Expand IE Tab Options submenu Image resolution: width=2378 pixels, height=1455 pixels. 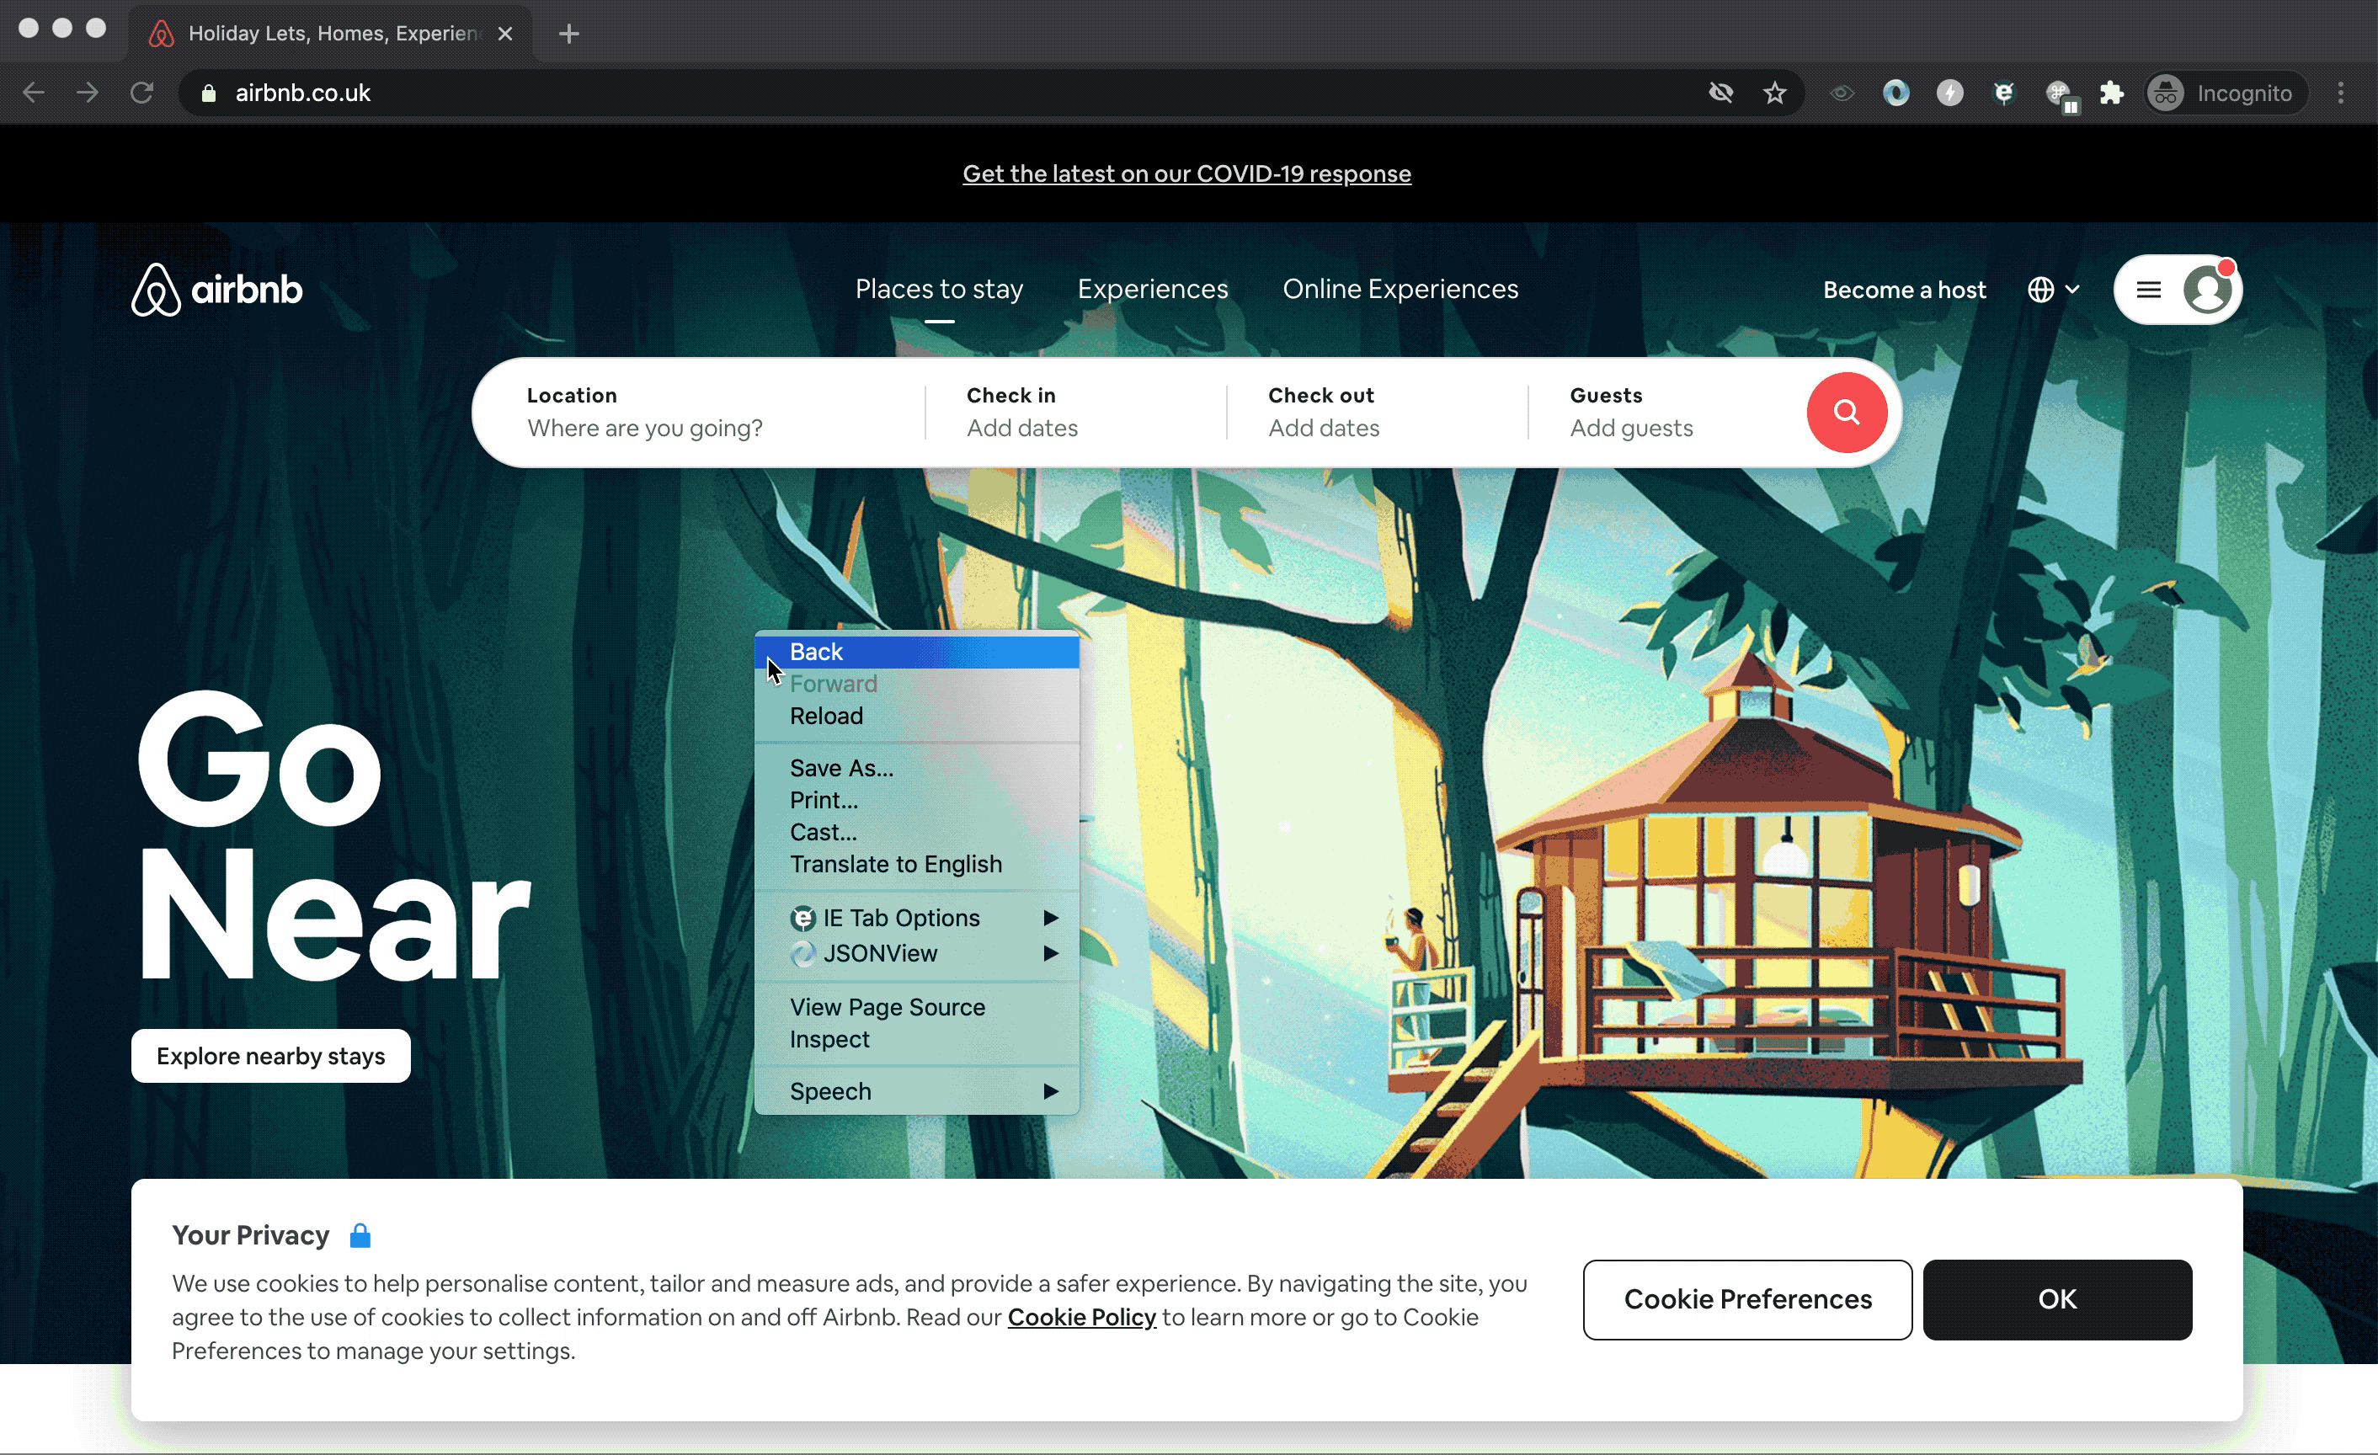point(1052,917)
